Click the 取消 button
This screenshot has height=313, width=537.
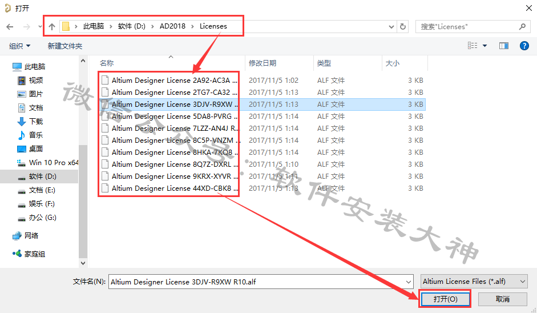click(502, 299)
